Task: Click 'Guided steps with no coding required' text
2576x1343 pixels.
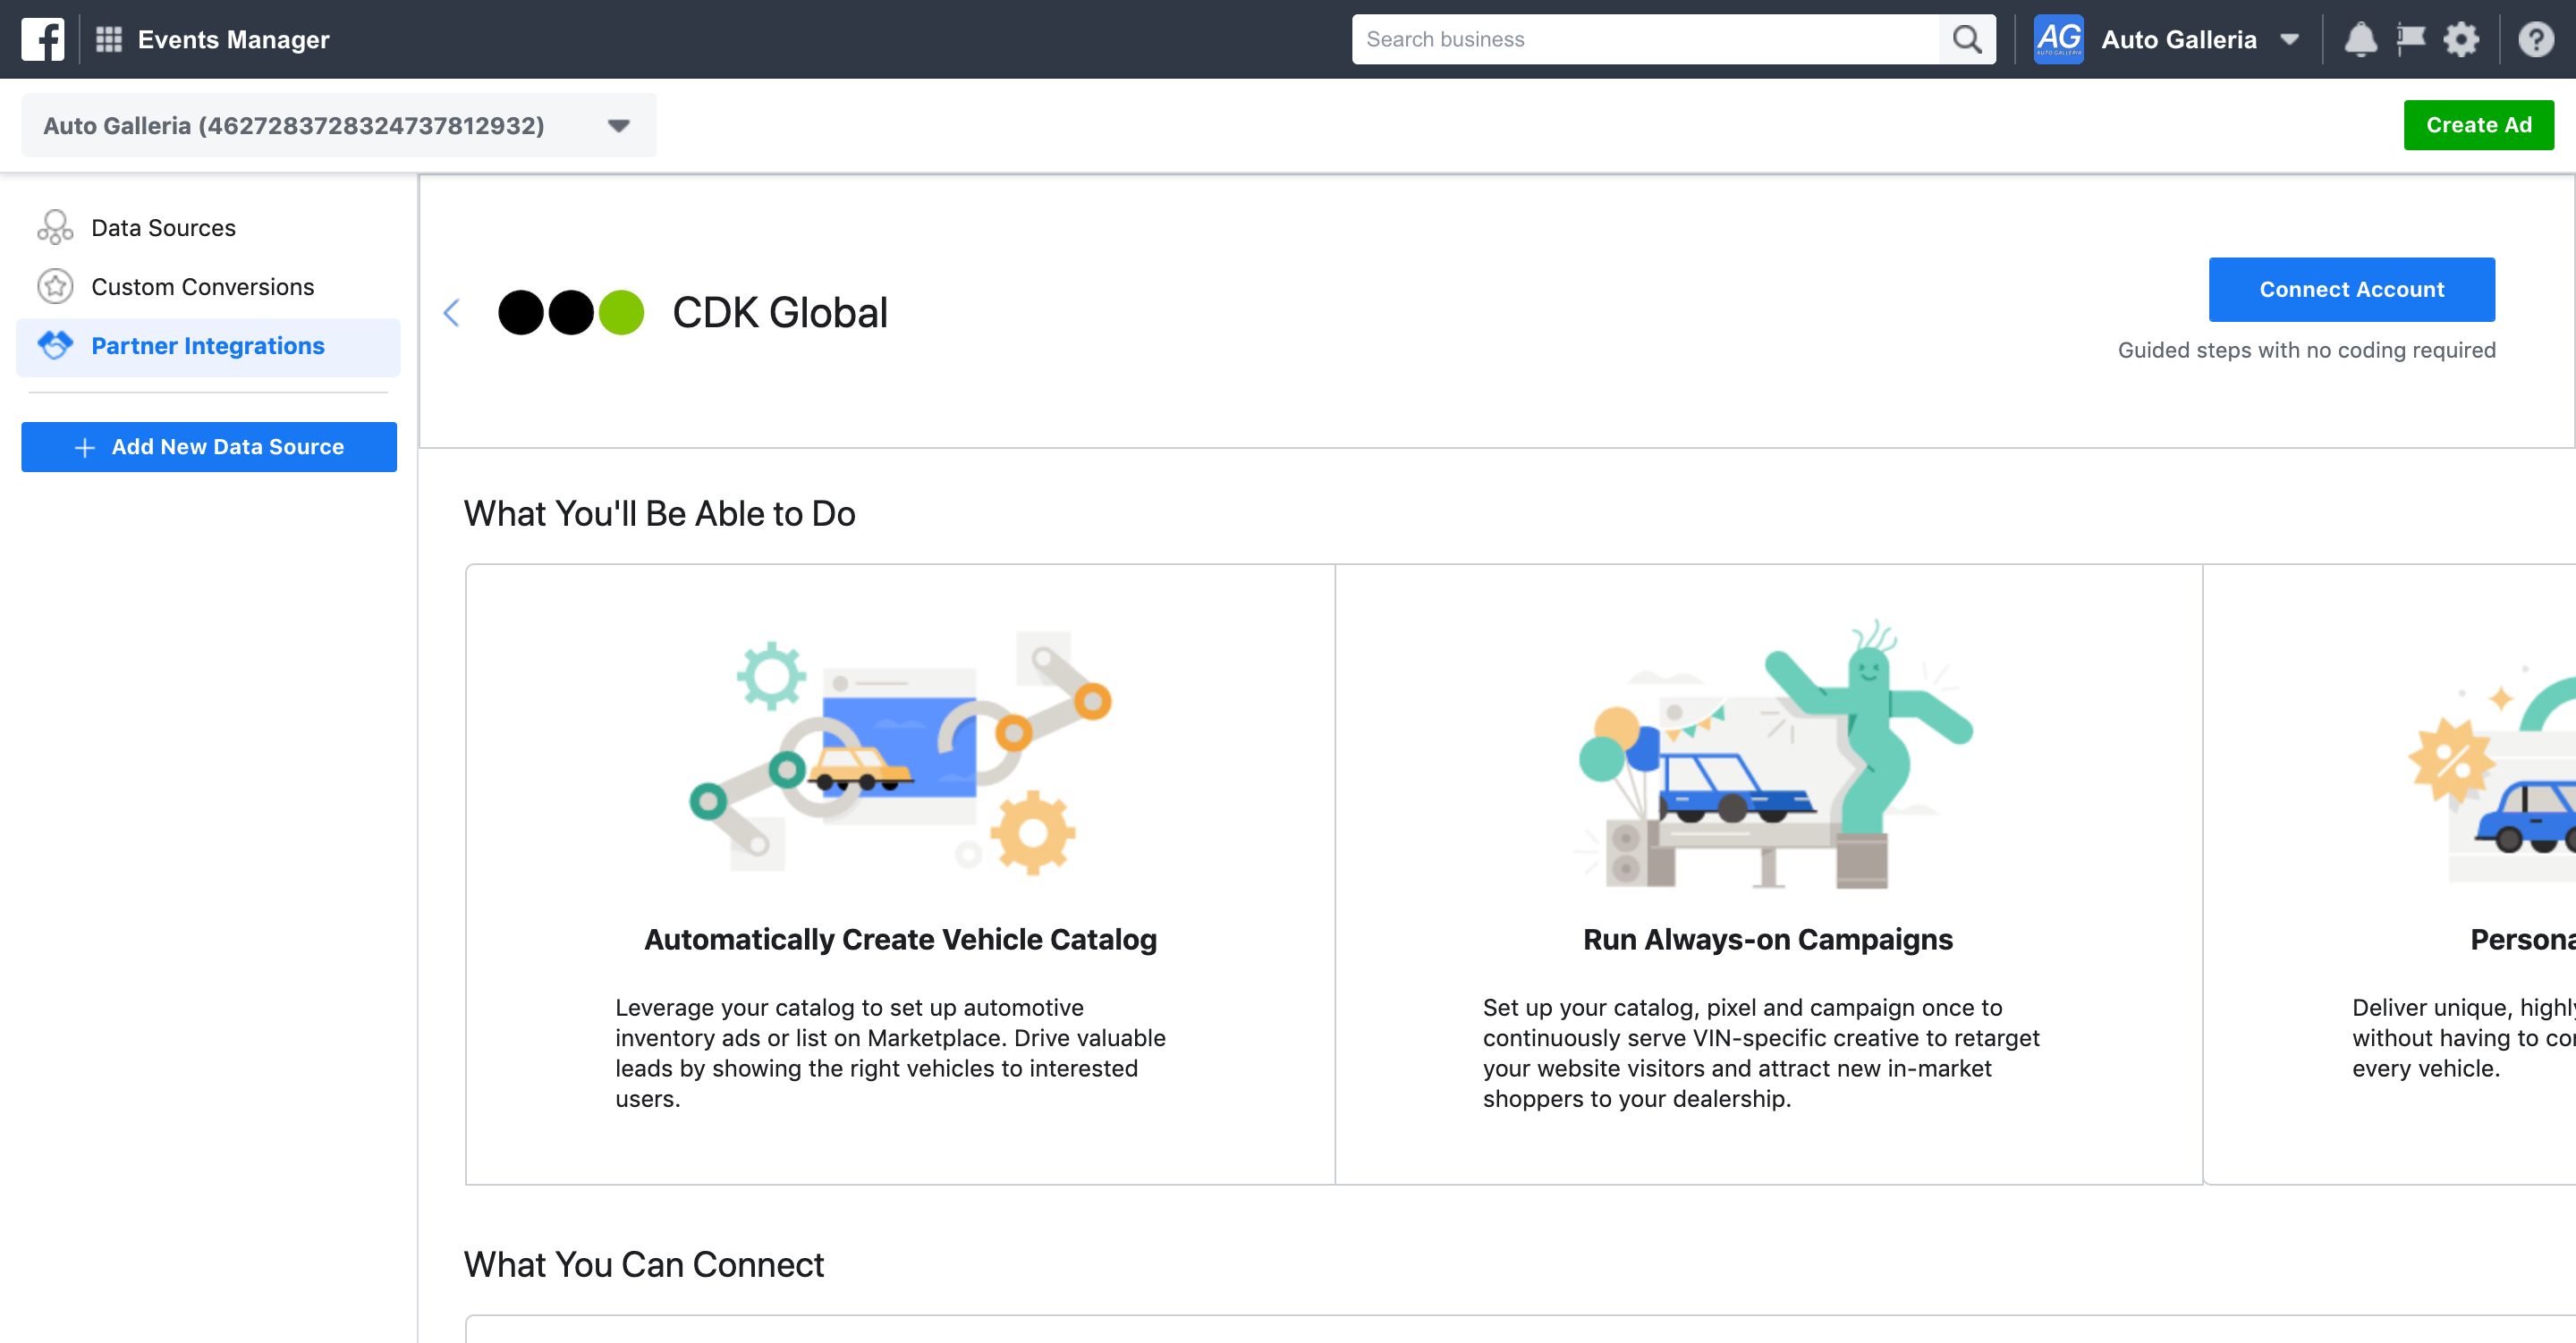Action: 2306,350
